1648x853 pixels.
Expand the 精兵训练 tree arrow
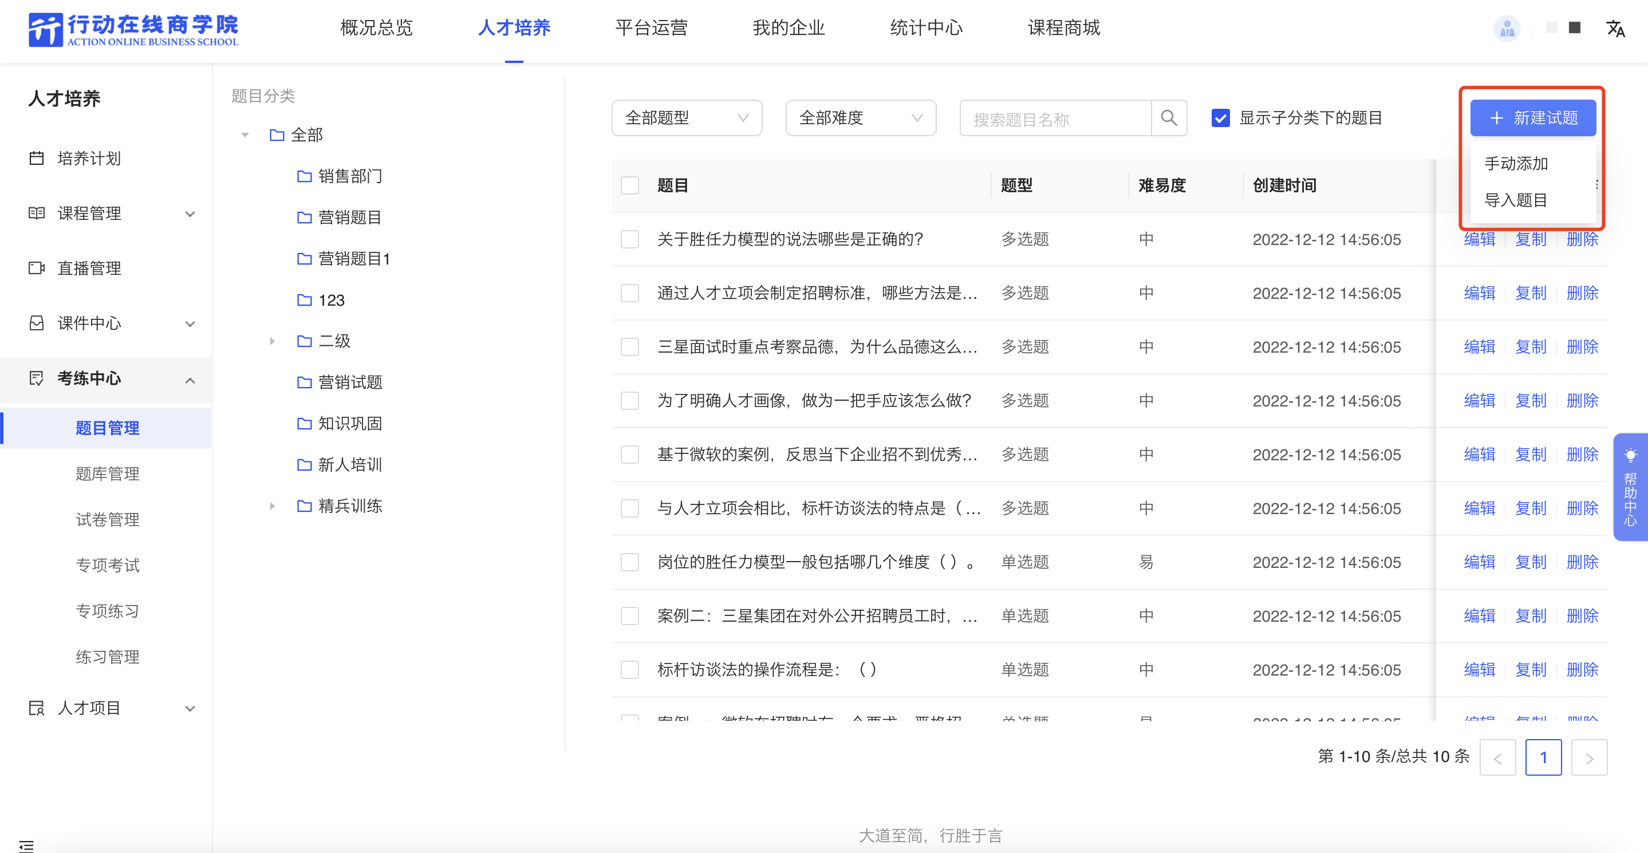pyautogui.click(x=273, y=506)
